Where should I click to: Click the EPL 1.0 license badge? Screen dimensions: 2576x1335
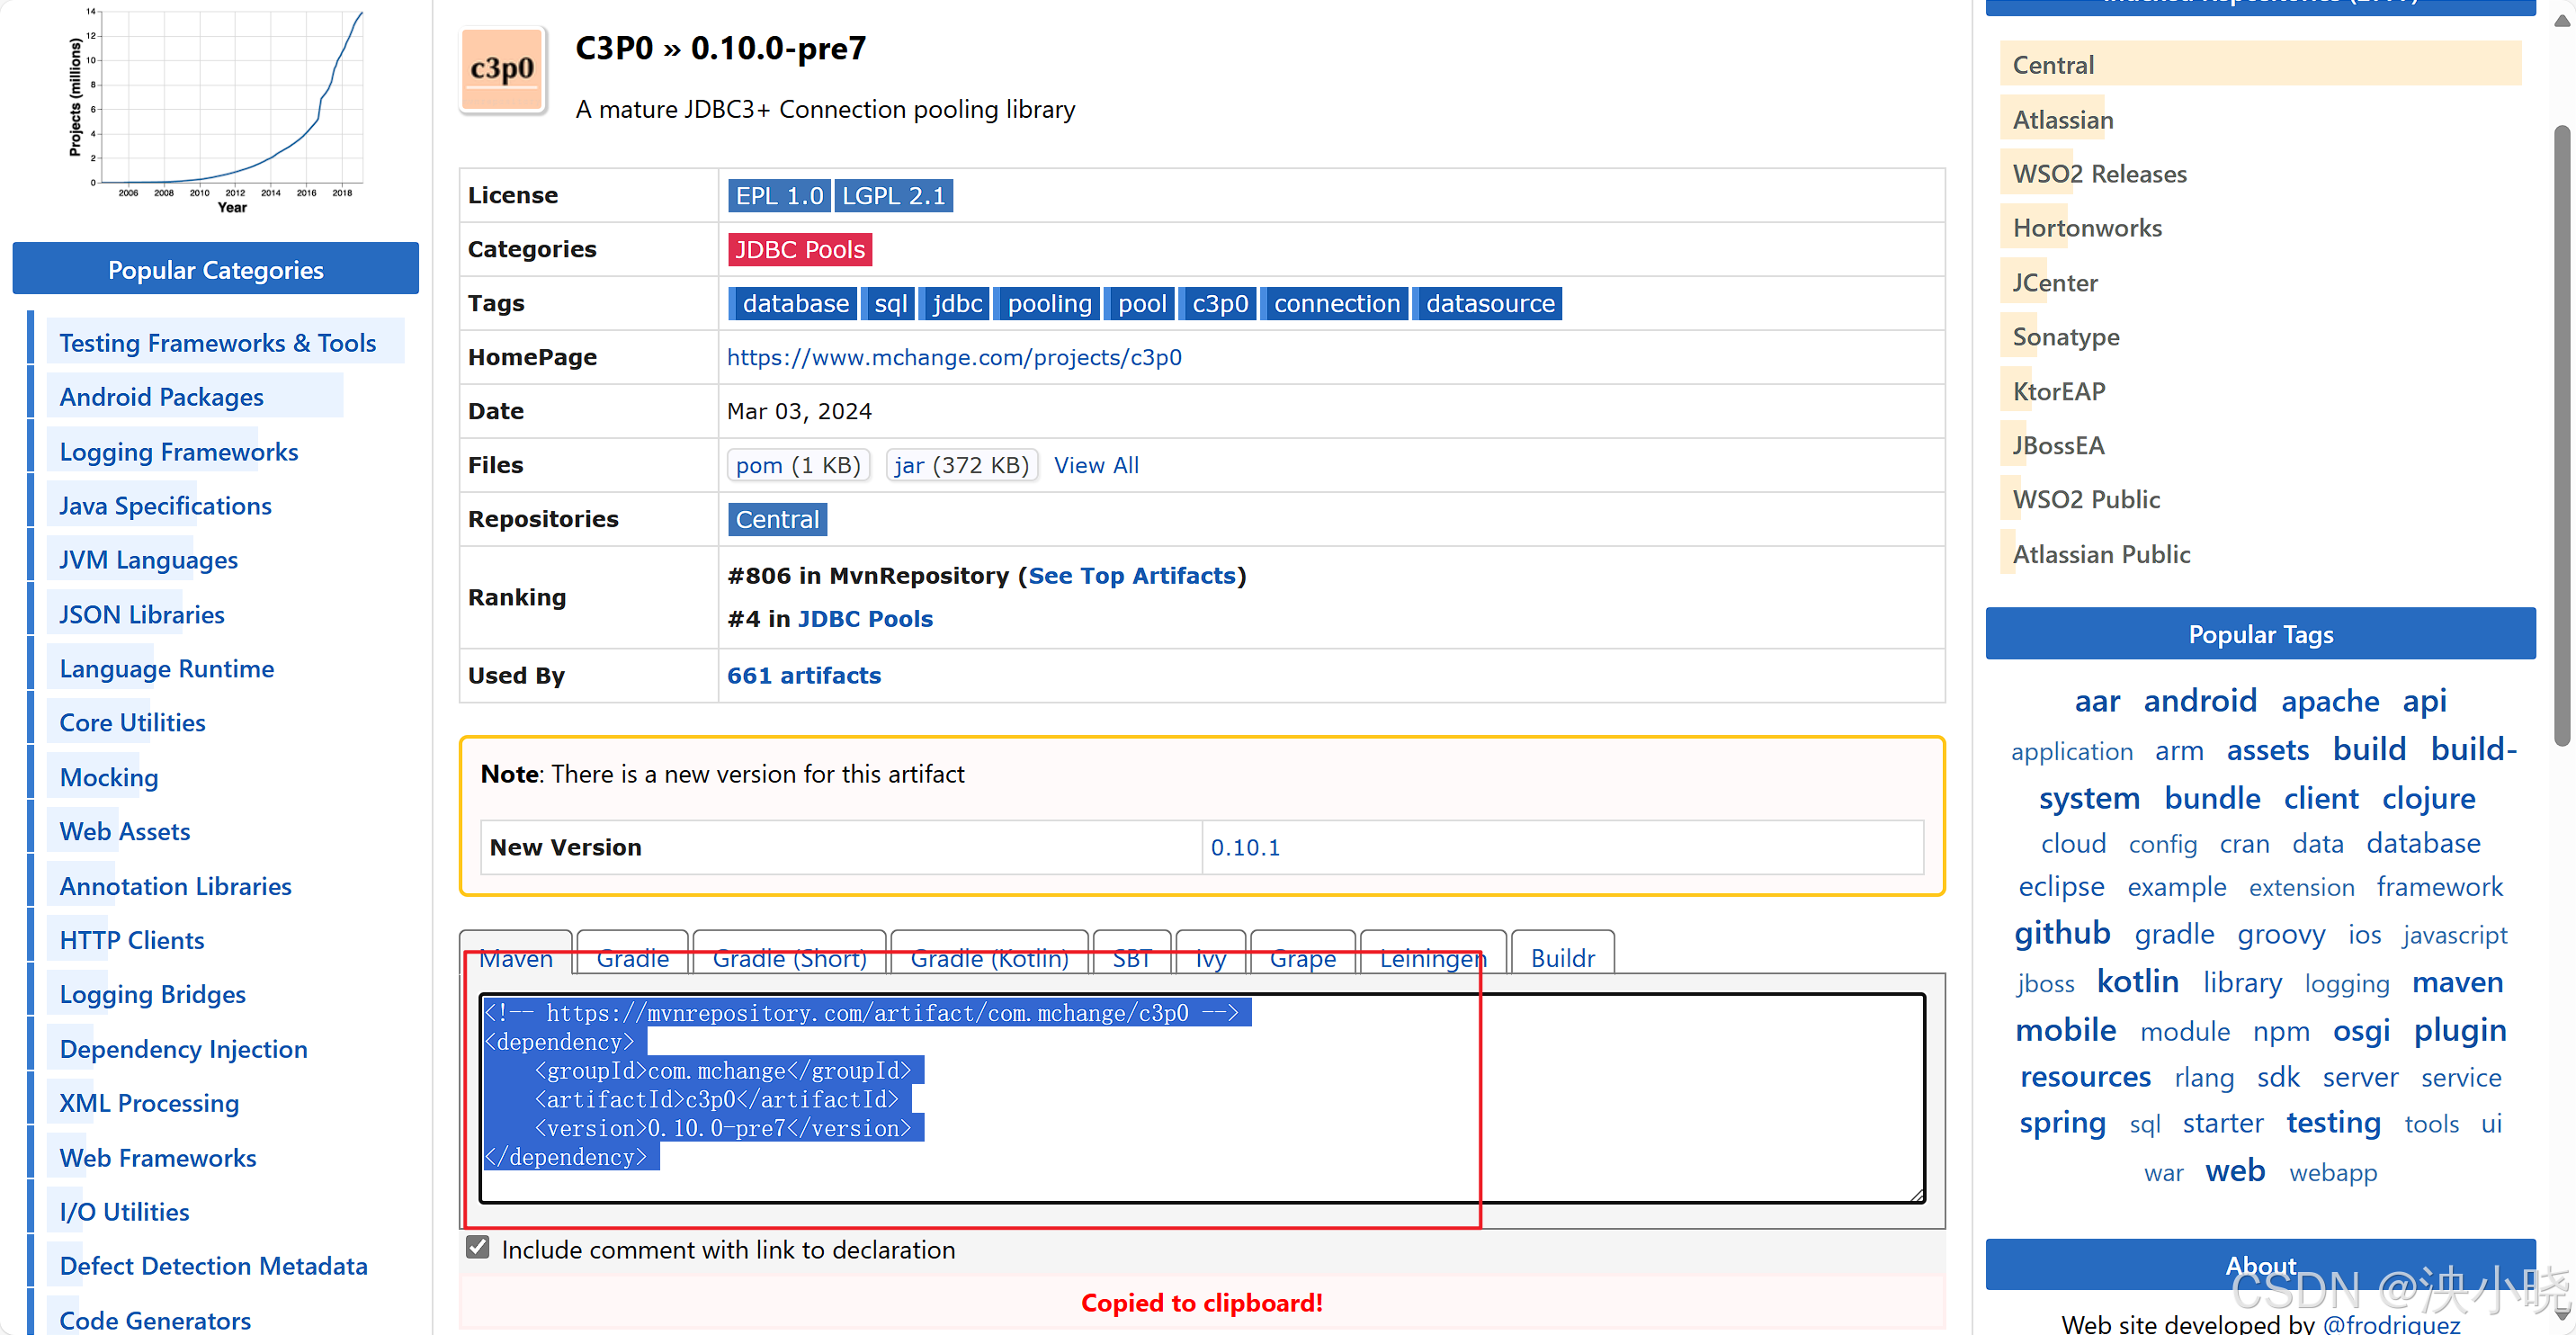(778, 195)
